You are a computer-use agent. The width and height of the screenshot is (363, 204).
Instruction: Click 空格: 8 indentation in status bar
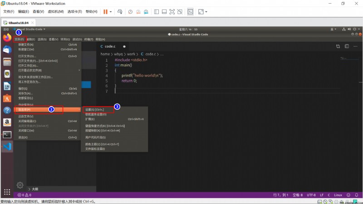[x=298, y=195]
